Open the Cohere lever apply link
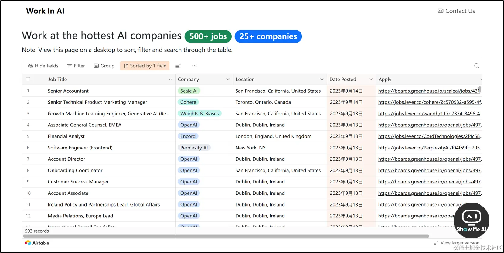This screenshot has height=253, width=504. tap(430, 102)
